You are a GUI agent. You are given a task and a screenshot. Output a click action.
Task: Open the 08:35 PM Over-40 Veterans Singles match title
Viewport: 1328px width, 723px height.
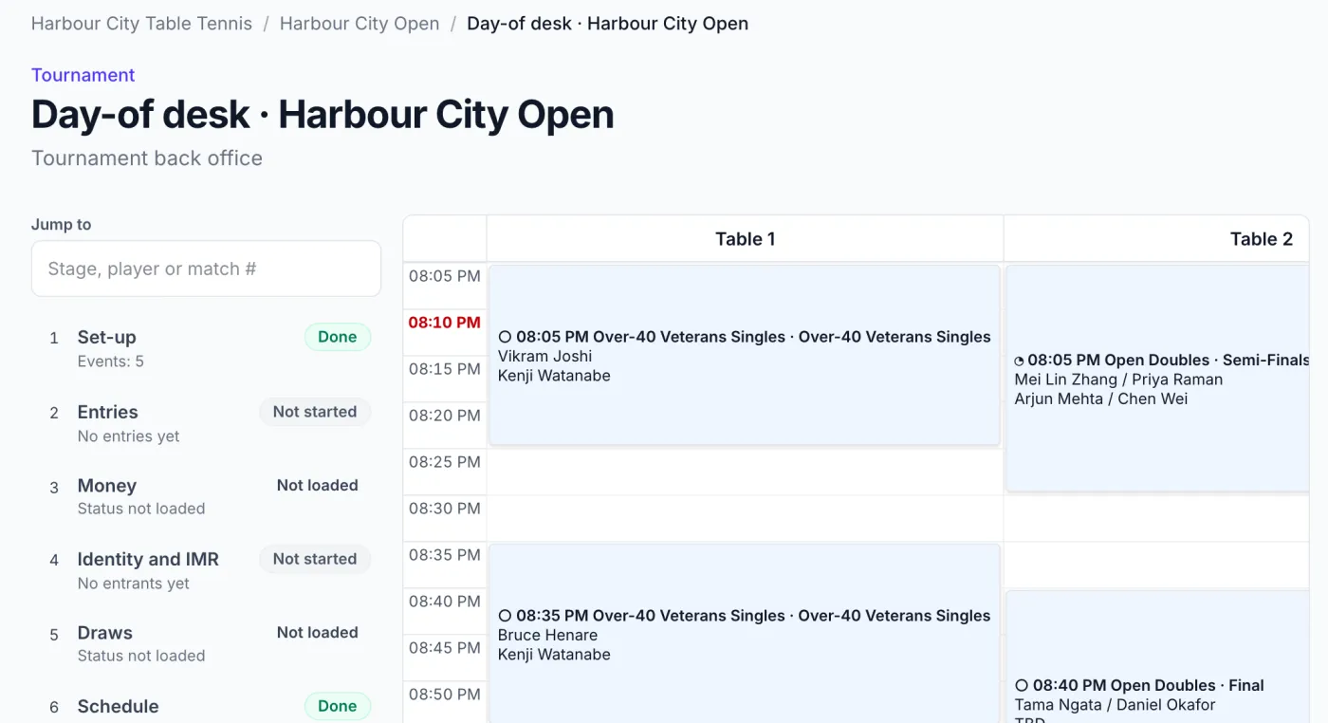point(753,616)
